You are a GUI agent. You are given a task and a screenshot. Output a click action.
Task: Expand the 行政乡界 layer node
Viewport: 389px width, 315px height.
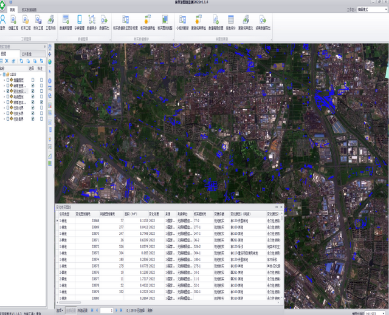(4, 113)
